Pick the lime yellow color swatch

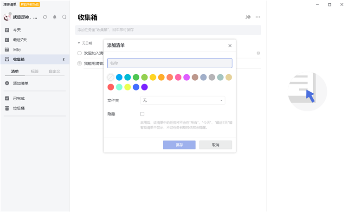tap(128, 87)
